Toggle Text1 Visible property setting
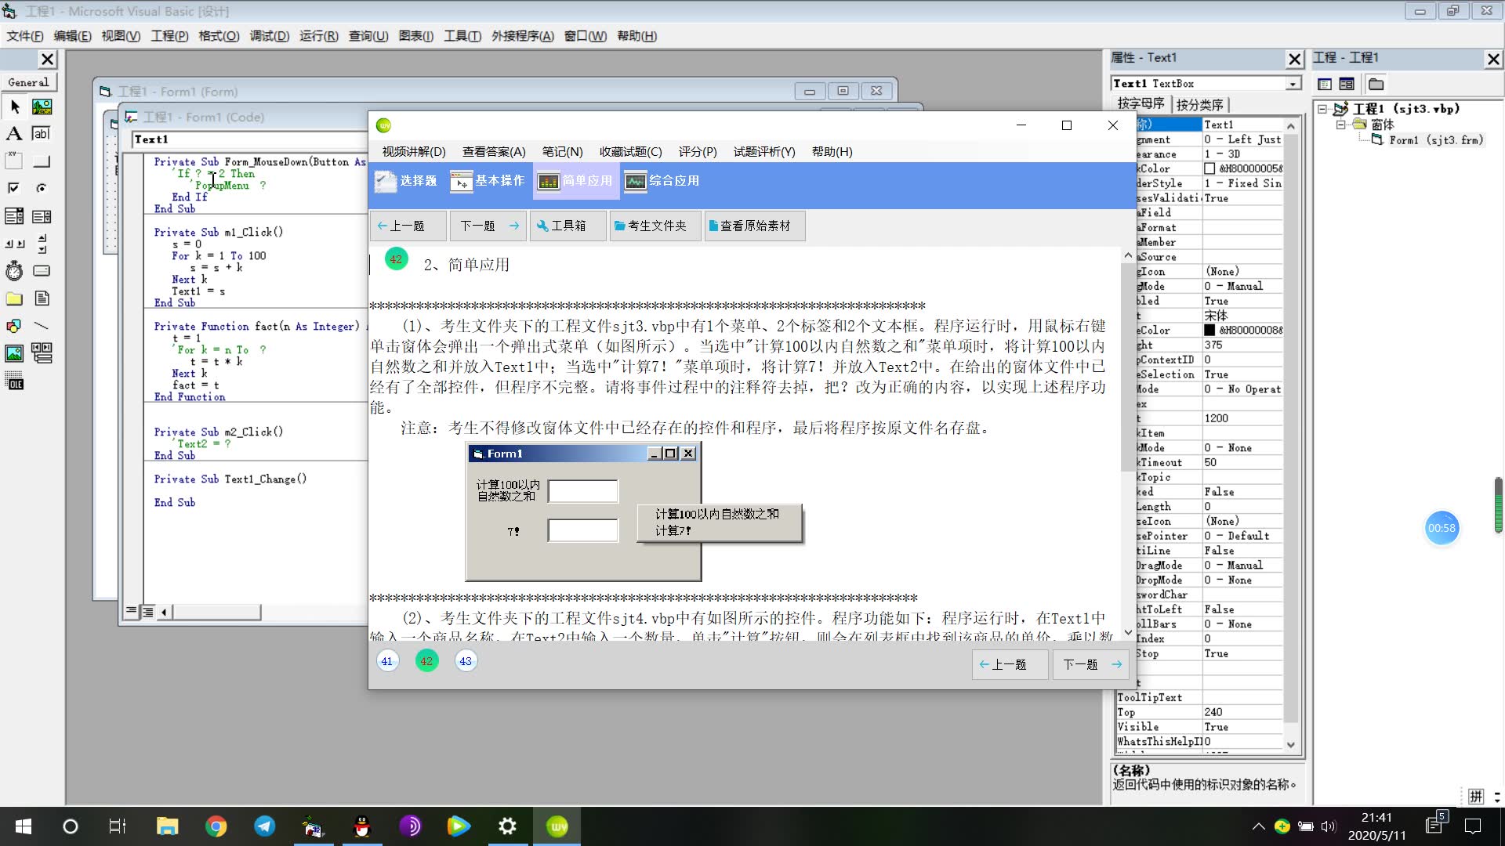The height and width of the screenshot is (846, 1505). click(1239, 726)
